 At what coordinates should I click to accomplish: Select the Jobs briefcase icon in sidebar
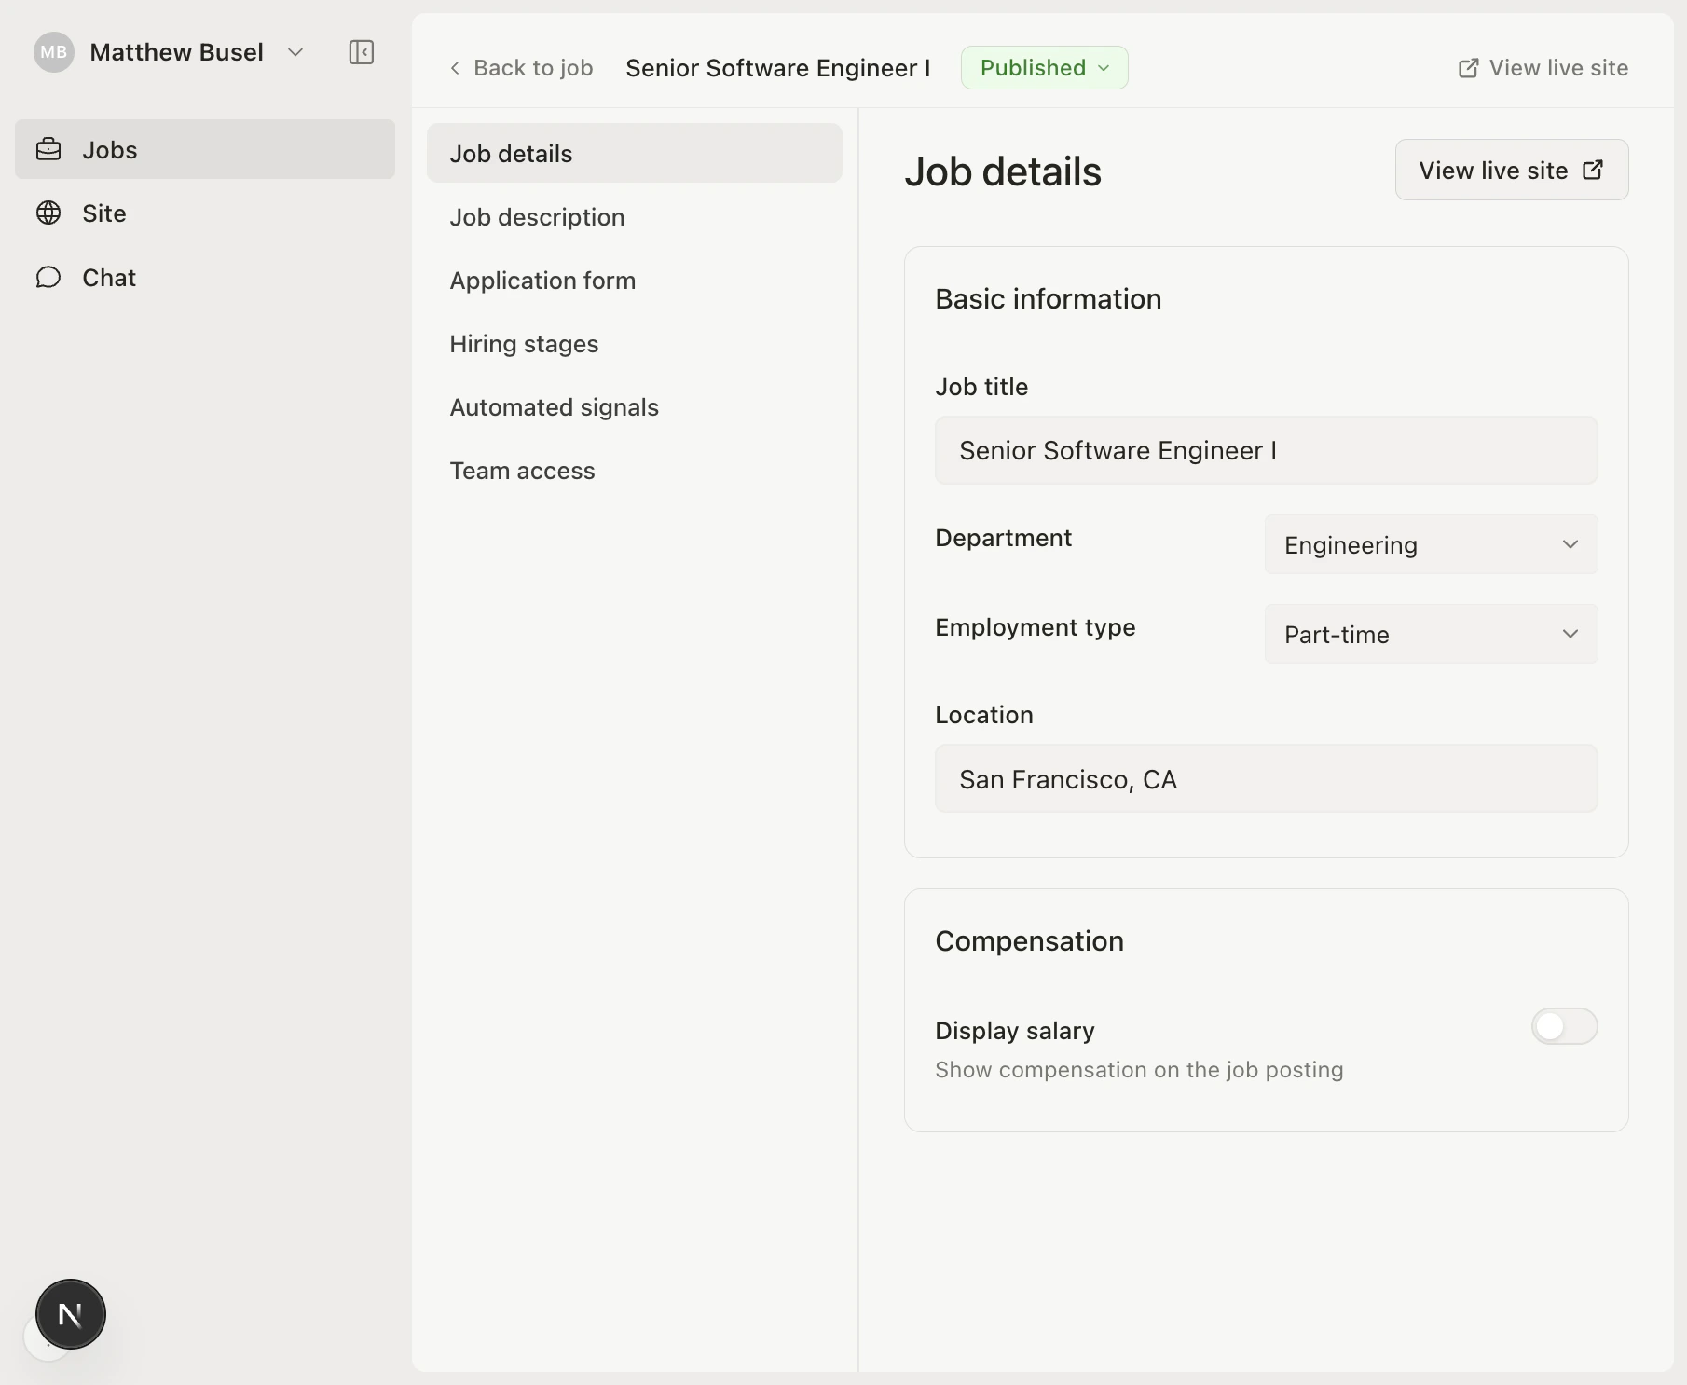click(x=48, y=149)
